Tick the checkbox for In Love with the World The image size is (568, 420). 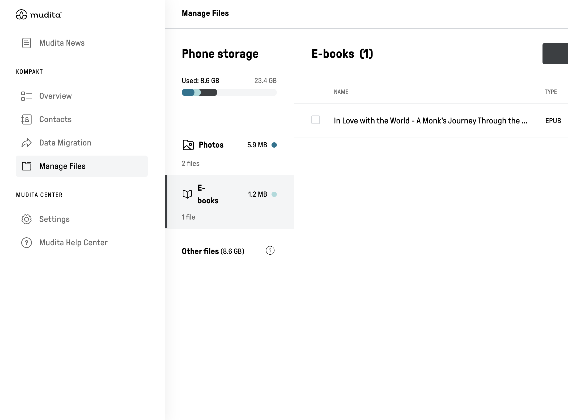coord(316,120)
